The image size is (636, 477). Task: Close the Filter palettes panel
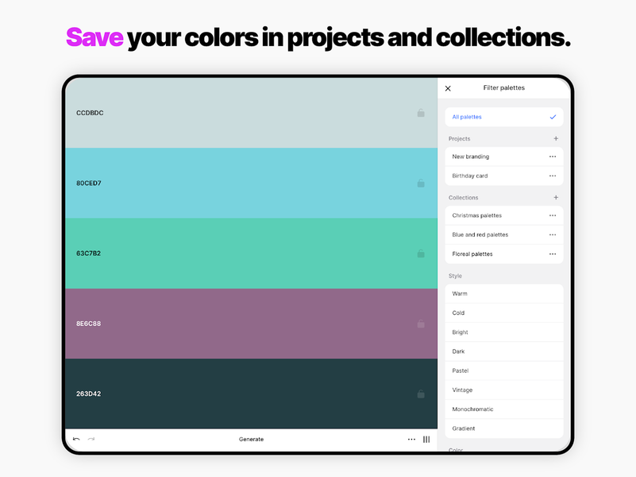click(448, 88)
